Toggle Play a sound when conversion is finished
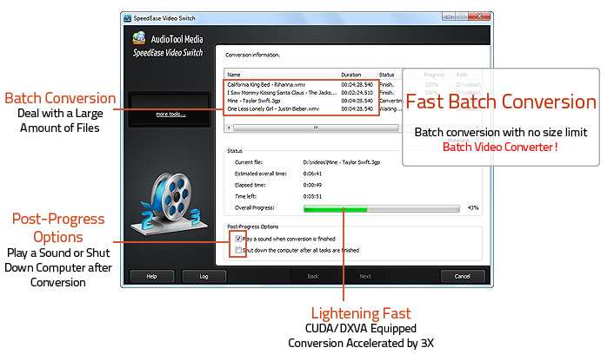Viewport: 614px width, 361px height. (x=238, y=239)
